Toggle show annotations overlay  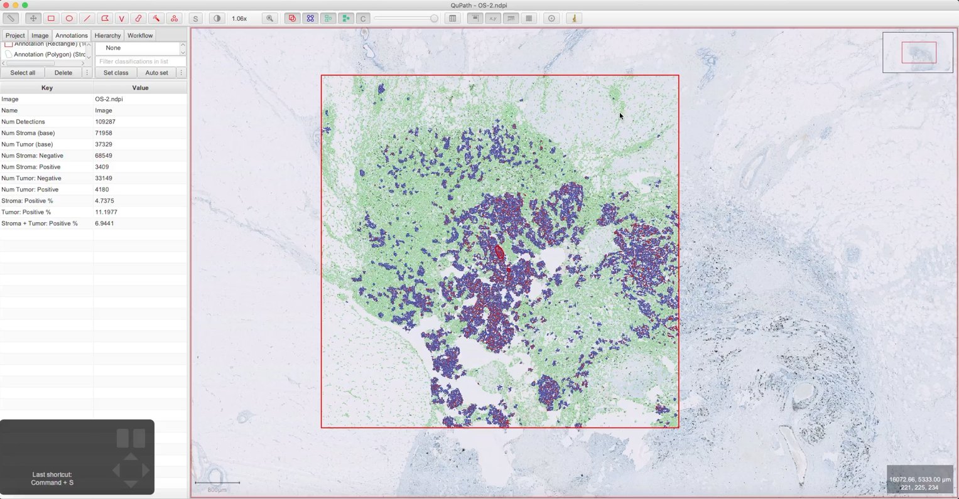pyautogui.click(x=292, y=18)
